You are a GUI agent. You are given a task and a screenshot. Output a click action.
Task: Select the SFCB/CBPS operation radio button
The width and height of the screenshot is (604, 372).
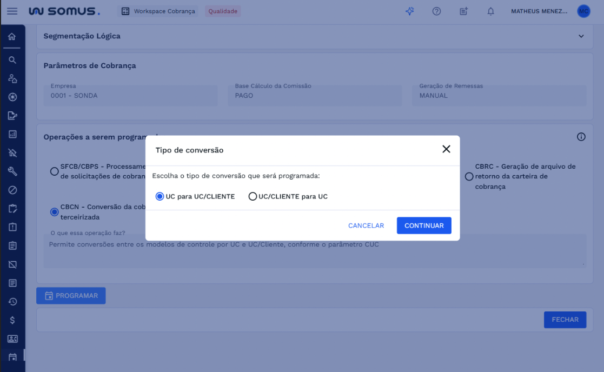tap(54, 171)
